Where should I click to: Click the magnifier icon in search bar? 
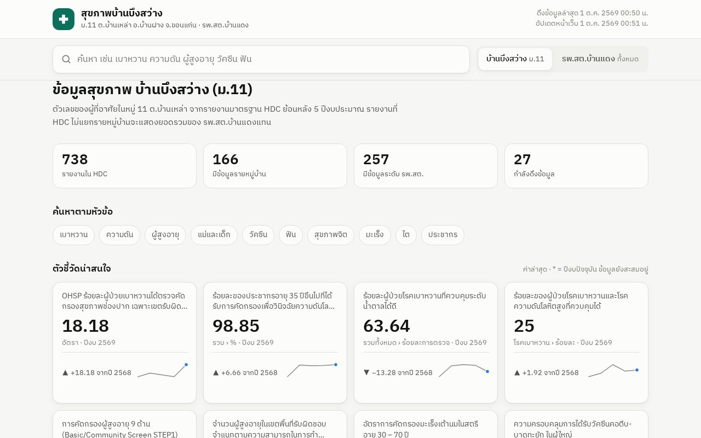click(x=66, y=59)
